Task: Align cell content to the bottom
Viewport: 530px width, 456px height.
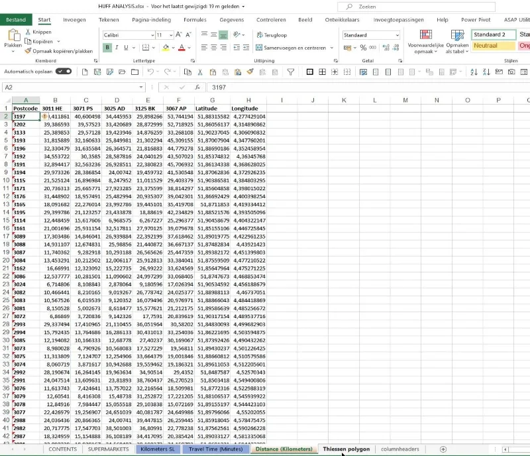Action: 223,35
